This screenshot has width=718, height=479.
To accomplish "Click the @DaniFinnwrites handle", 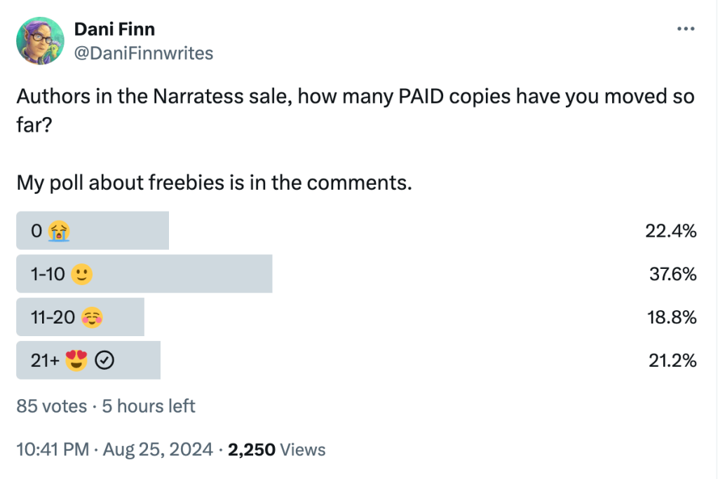I will [x=144, y=53].
